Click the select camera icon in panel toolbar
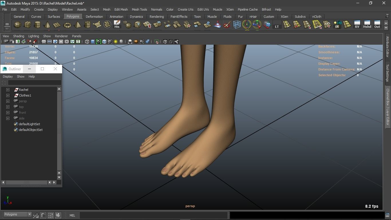This screenshot has width=391, height=220. click(6, 42)
